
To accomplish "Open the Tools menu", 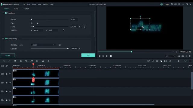I will coord(34,4).
